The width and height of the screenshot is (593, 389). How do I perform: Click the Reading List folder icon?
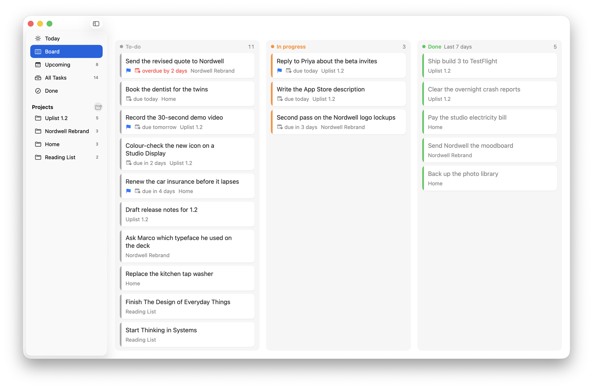tap(38, 157)
